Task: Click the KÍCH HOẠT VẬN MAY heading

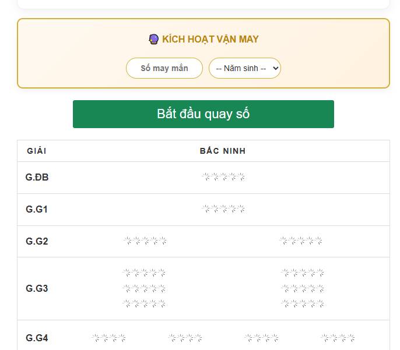Action: (x=210, y=39)
